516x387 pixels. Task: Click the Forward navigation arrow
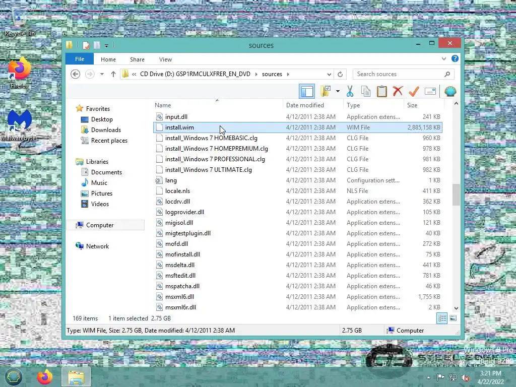click(x=90, y=74)
